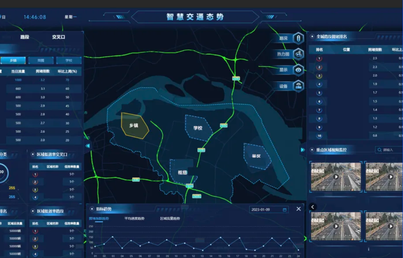Switch to 平均速度趋势 chart tab
Viewport: 403px width, 258px height.
pyautogui.click(x=134, y=219)
